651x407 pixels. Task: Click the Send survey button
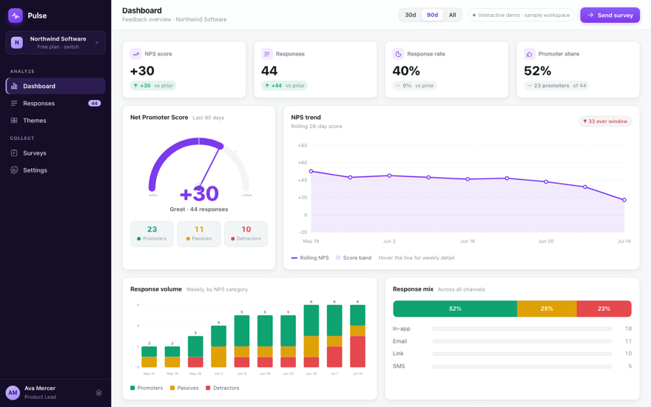(610, 15)
